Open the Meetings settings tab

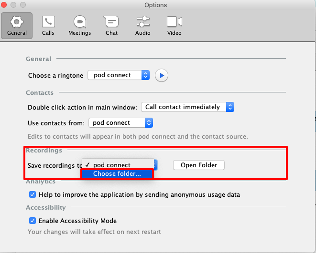pos(80,26)
